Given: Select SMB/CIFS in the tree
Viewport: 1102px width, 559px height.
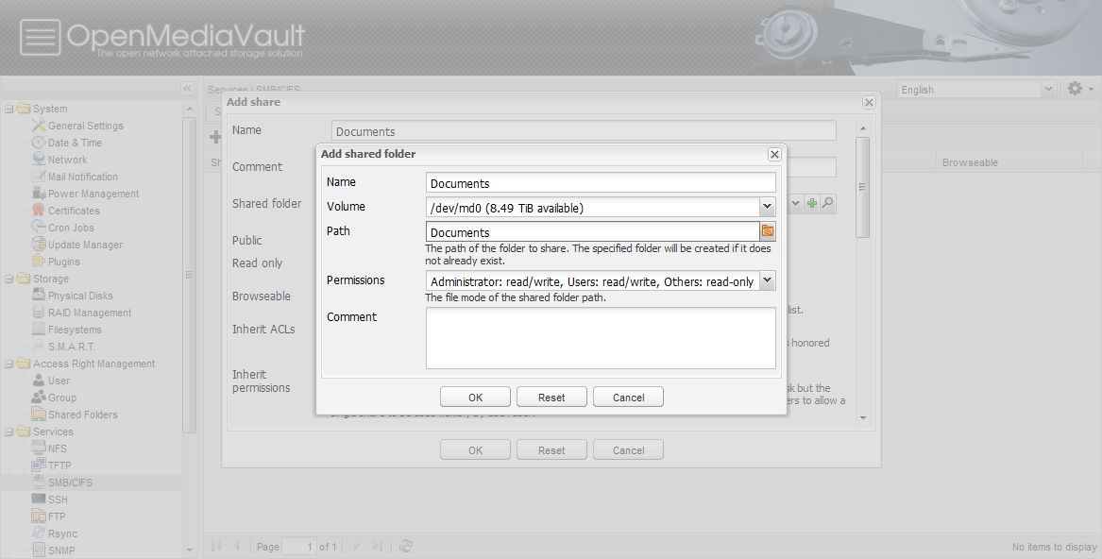Looking at the screenshot, I should (70, 483).
